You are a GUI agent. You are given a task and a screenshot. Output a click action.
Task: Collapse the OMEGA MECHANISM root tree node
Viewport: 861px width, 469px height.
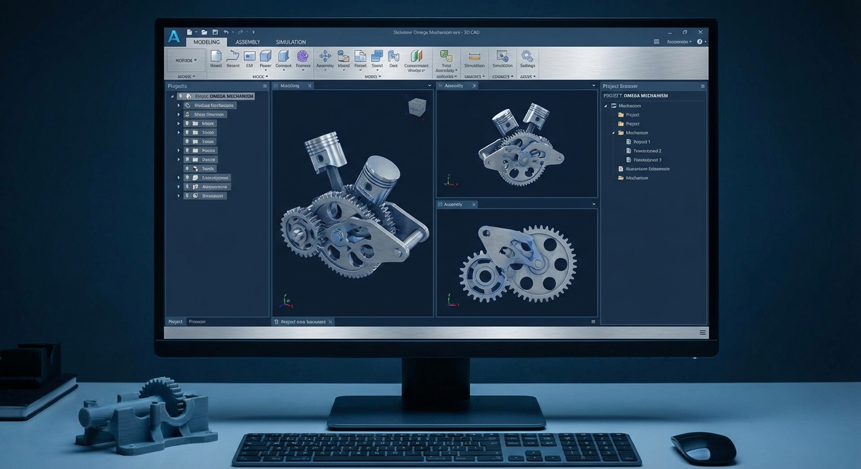(x=172, y=96)
